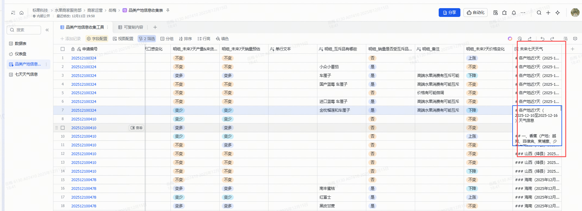Click the 自动化 button
This screenshot has width=582, height=211.
point(475,13)
